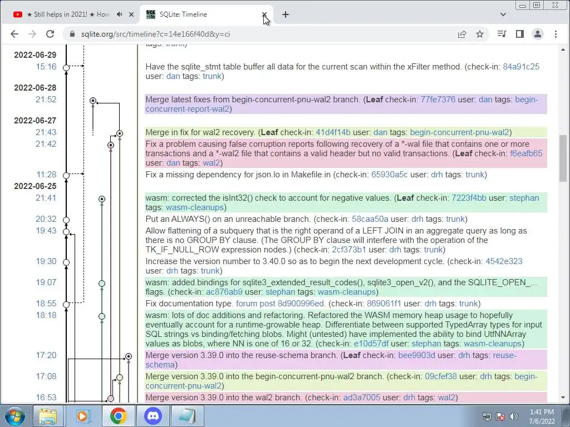Click the network tray icon
Screen dimensions: 570x427
pyautogui.click(x=487, y=416)
